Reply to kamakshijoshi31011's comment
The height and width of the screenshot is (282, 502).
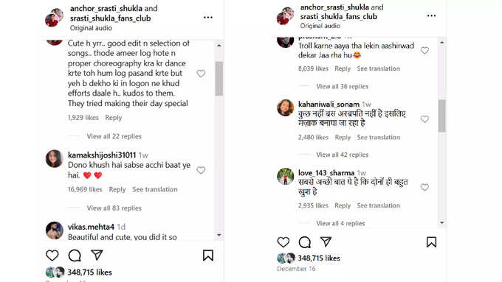117,189
